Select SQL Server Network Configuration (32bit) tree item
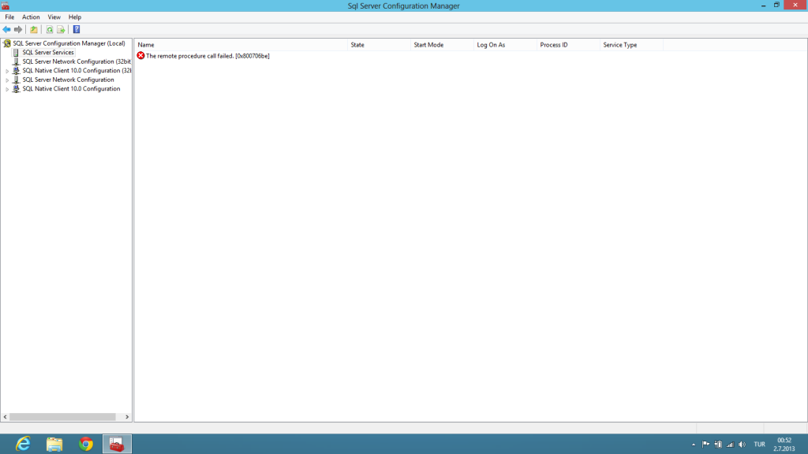 click(x=77, y=61)
